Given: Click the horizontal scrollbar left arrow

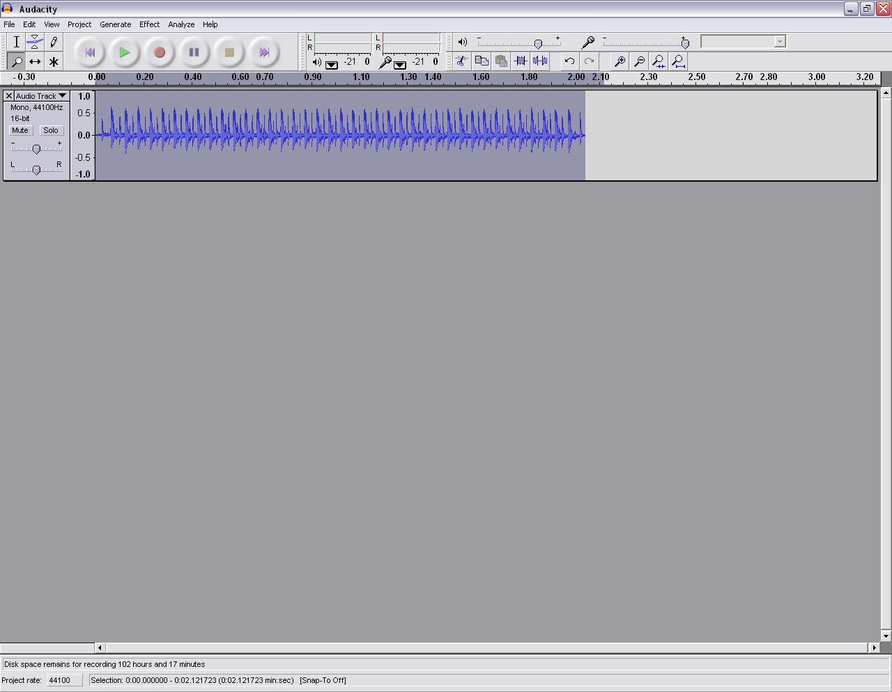Looking at the screenshot, I should 100,647.
